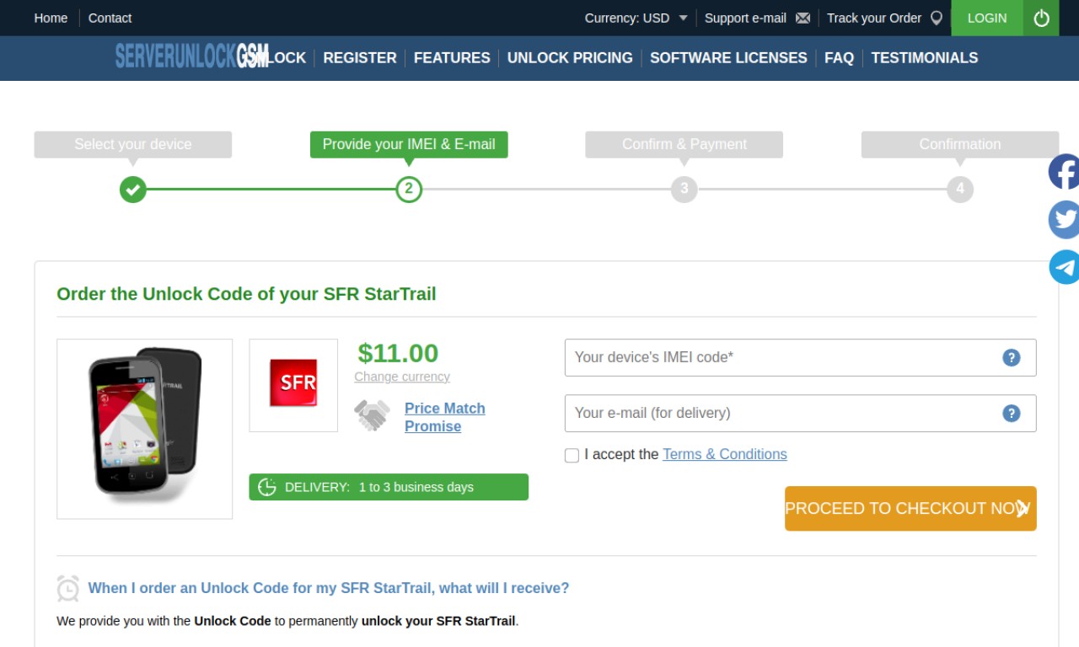Click the envelope icon next to Support e-mail

(803, 18)
